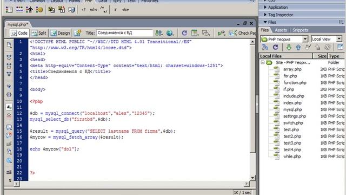Screen dimensions: 346x195
Task: Connect to remote host icon
Action: tap(265, 47)
